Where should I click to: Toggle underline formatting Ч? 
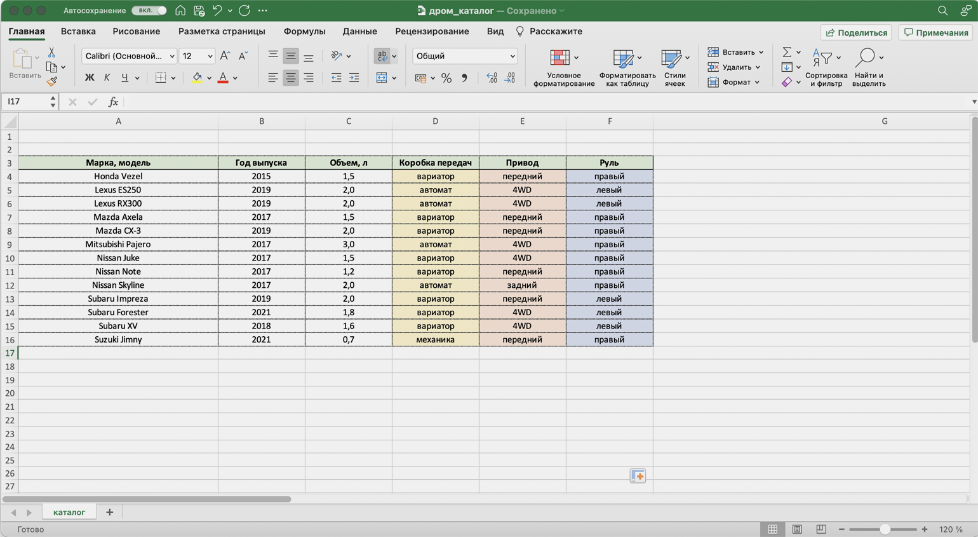point(124,78)
